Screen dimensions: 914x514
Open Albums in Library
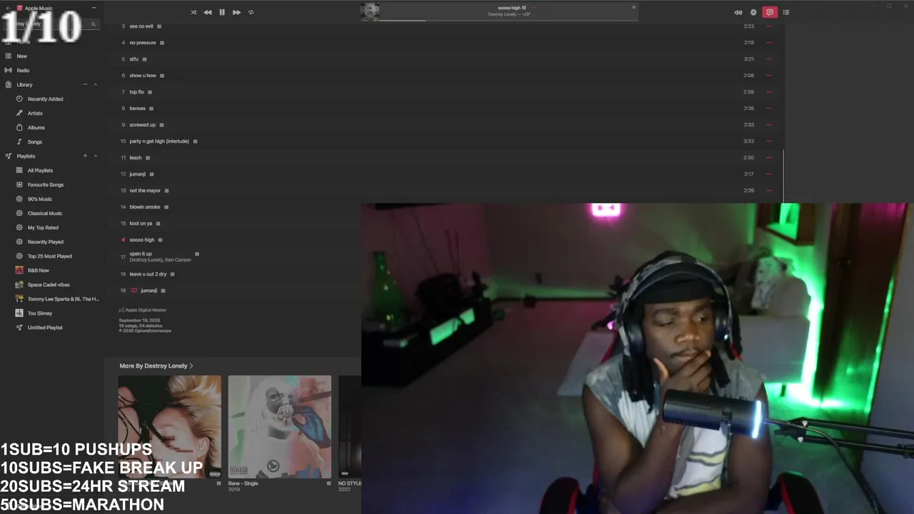36,128
